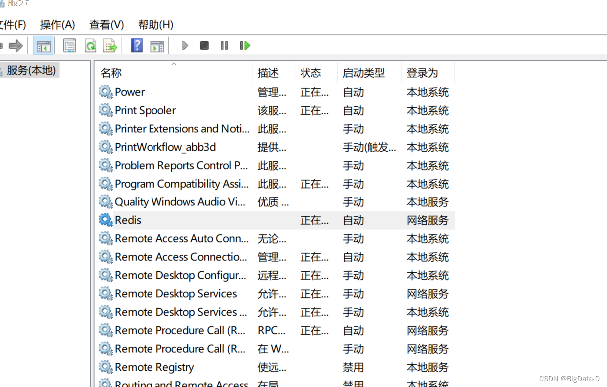This screenshot has width=607, height=387.
Task: Select Program Compatibility Assi... service name
Action: pos(181,184)
